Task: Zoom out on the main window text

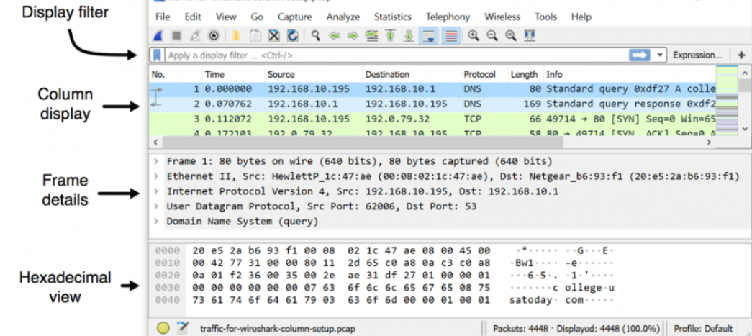Action: 492,36
